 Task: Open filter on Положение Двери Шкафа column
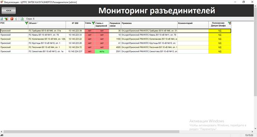(x=229, y=23)
